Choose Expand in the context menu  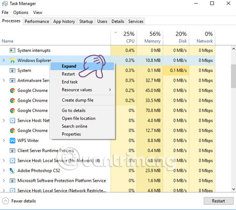(82, 66)
